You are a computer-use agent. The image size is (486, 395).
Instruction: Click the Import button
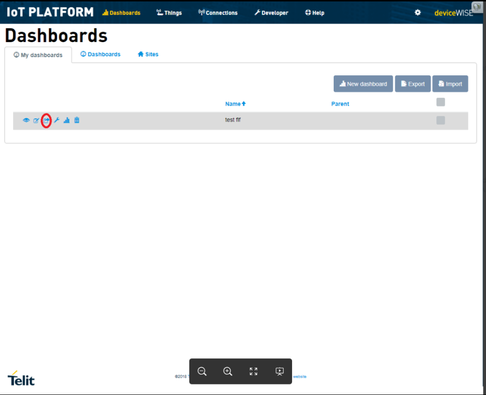pos(450,84)
